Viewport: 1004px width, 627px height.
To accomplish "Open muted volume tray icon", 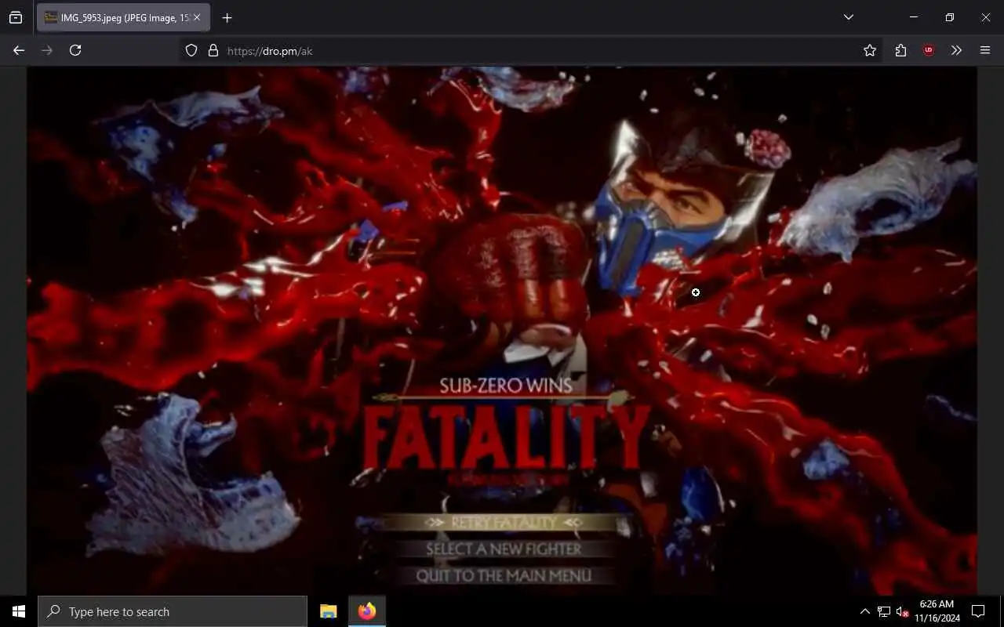I will (902, 611).
